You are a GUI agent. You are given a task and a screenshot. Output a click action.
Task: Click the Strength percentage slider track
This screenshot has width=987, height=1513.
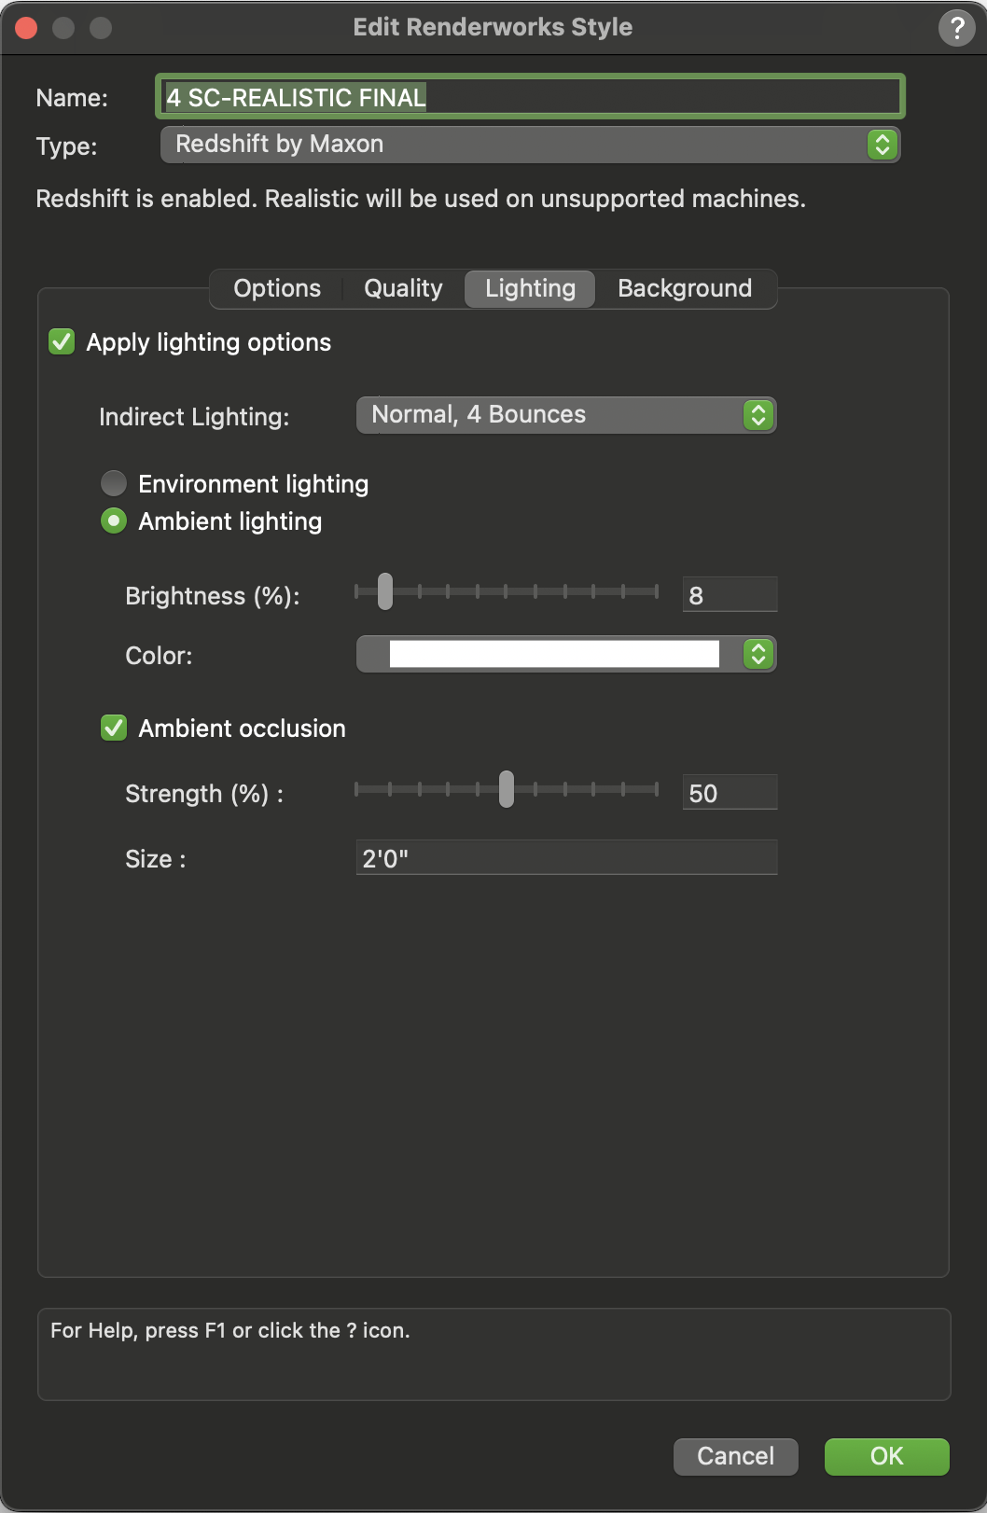pos(507,791)
